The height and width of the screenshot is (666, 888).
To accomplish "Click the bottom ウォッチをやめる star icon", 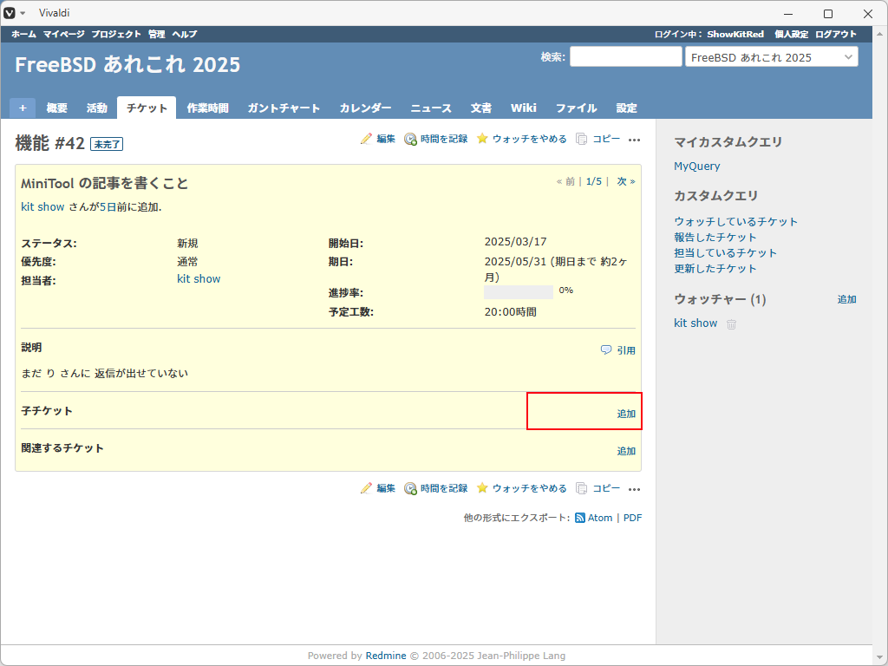I will [x=482, y=488].
